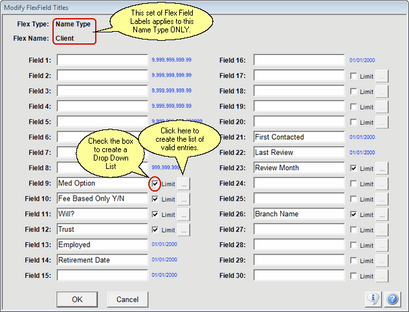
Task: Enable Limit checkbox for Field 18
Action: 353,91
